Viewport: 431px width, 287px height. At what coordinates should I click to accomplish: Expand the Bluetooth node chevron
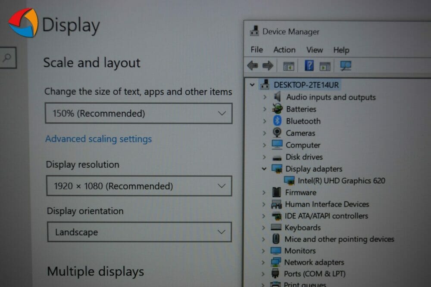click(265, 121)
